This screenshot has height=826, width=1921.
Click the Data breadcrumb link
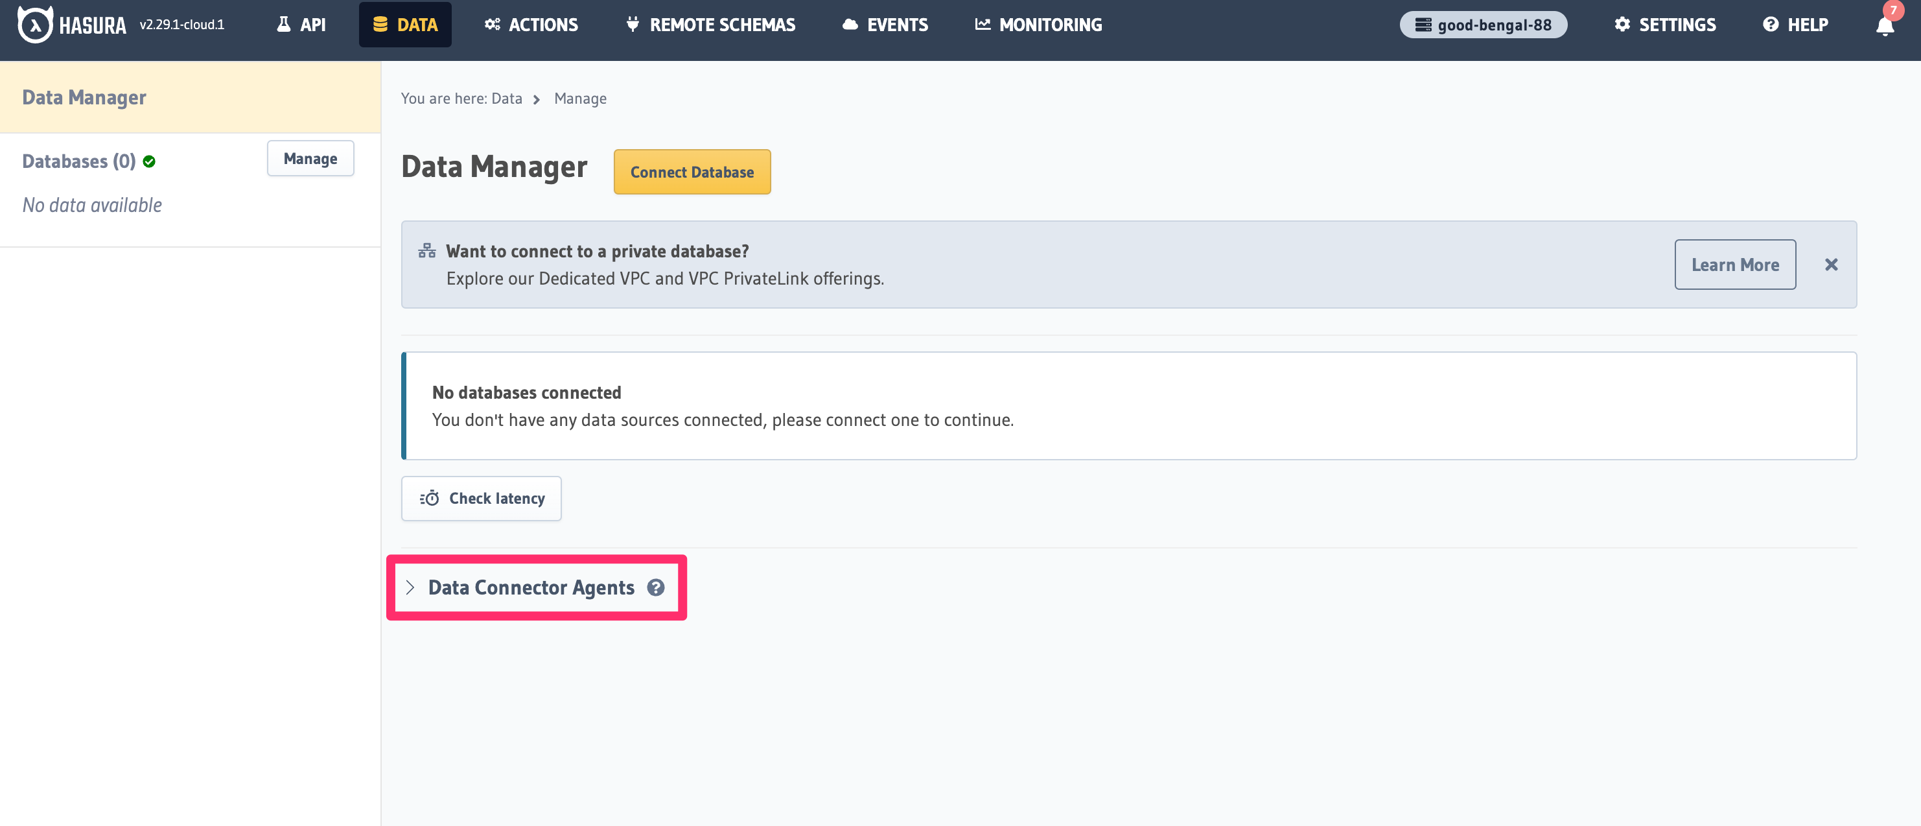(x=506, y=99)
